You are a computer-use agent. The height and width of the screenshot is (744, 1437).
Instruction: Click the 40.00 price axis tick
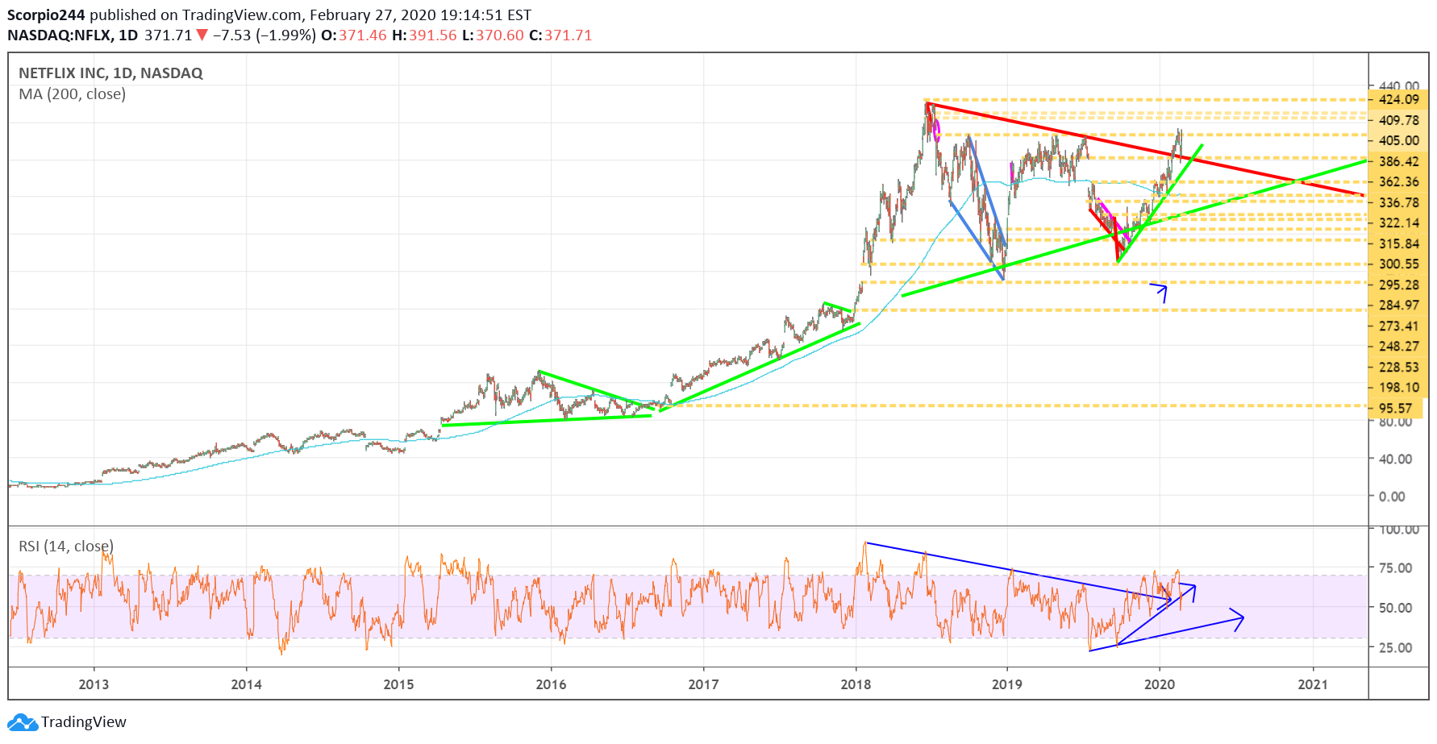1395,459
